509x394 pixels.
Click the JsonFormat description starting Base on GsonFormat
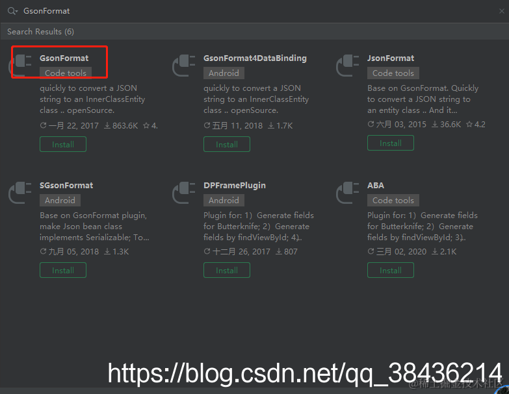(x=423, y=99)
